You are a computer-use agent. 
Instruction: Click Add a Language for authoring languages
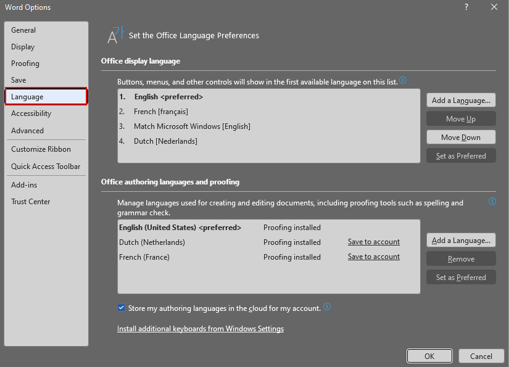(461, 241)
